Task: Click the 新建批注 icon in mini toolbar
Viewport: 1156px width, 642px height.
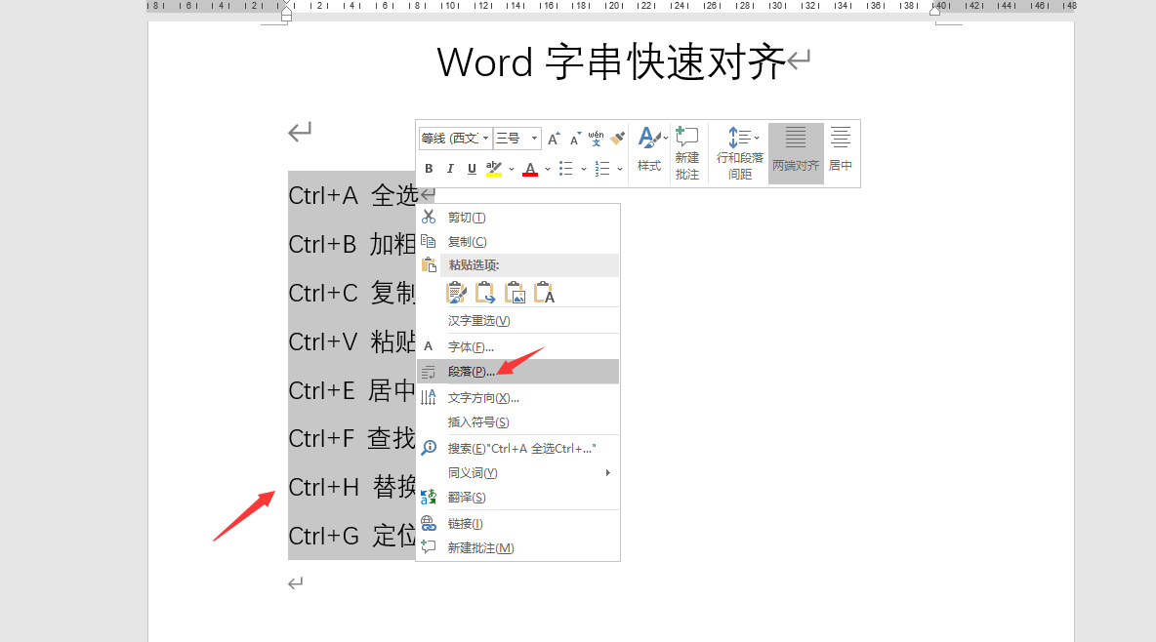Action: pyautogui.click(x=687, y=151)
